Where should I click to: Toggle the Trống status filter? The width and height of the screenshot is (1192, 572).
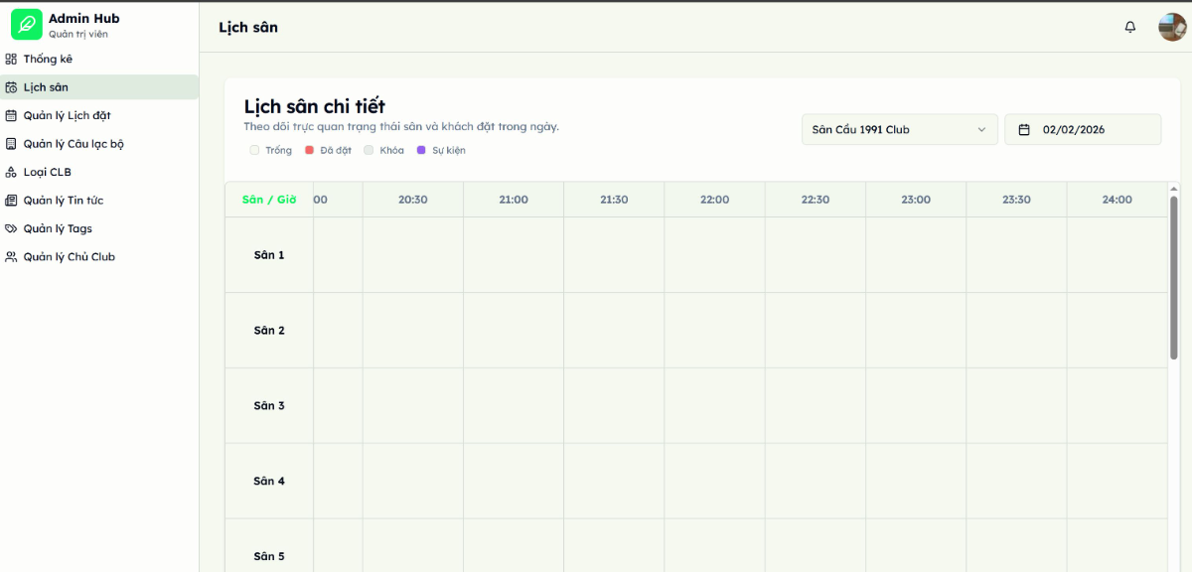click(254, 149)
